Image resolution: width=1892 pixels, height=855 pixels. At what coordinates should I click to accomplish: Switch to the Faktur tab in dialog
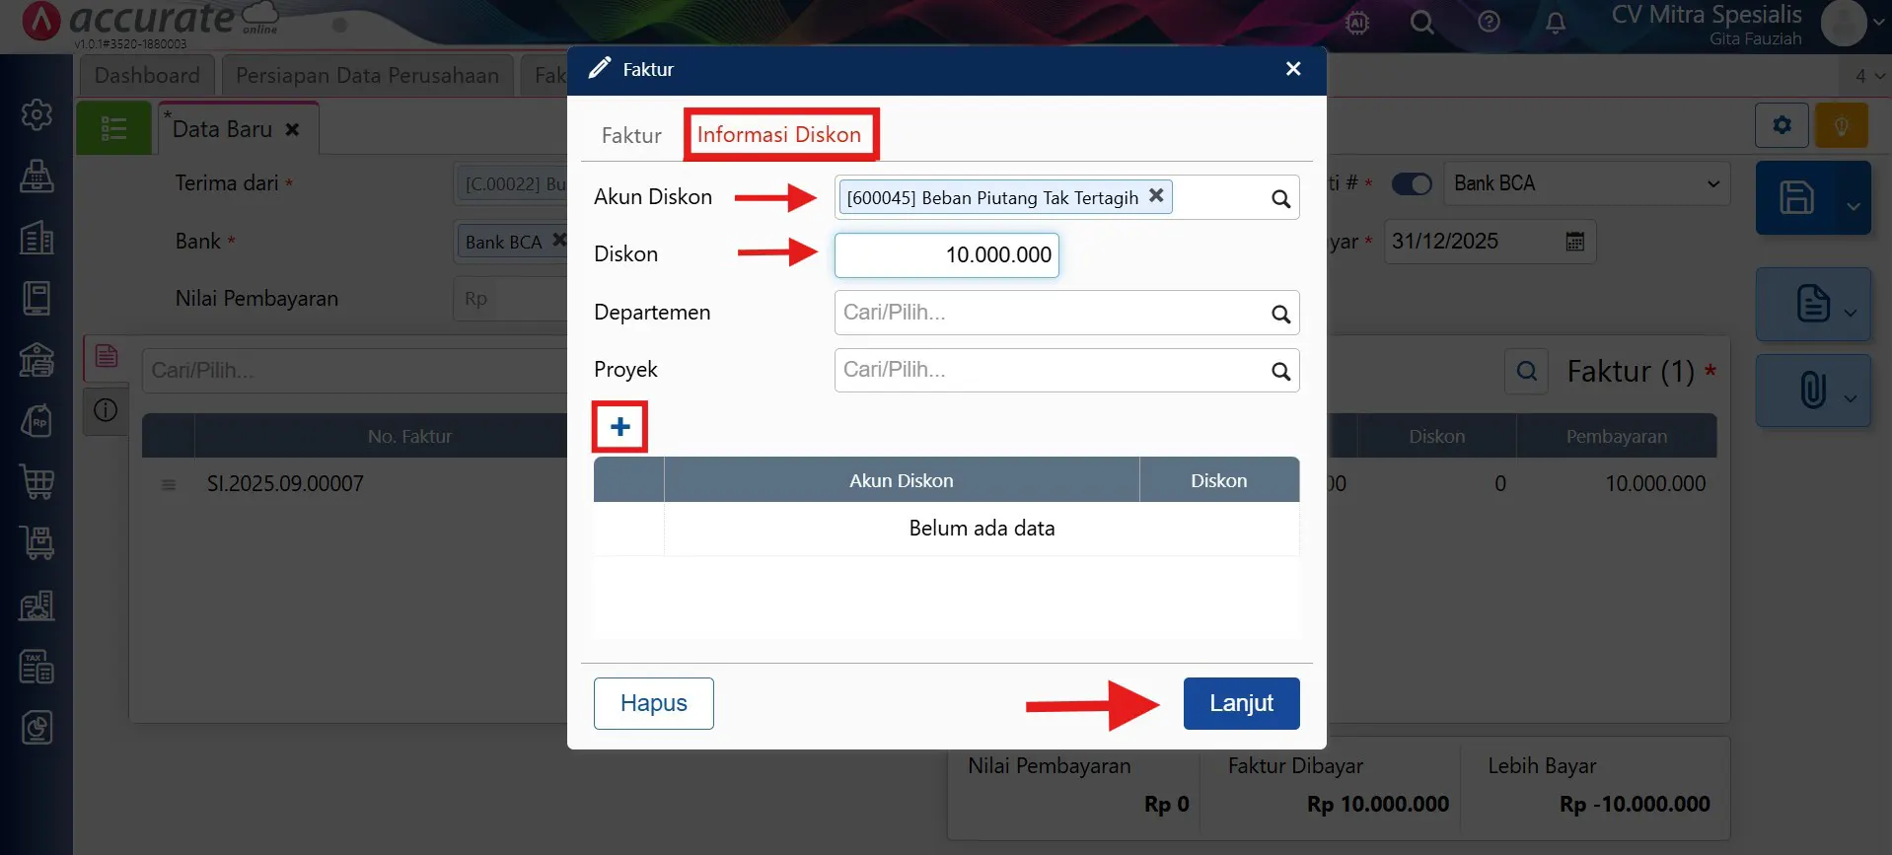(x=631, y=135)
